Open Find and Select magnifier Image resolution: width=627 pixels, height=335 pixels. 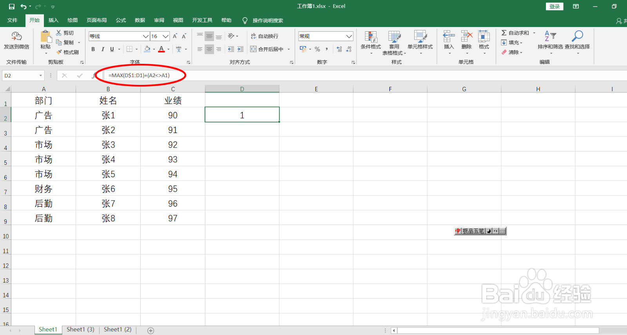577,41
